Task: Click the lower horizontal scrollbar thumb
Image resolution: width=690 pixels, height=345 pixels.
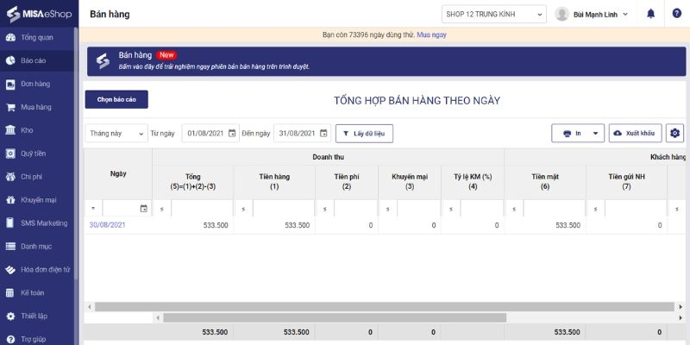Action: (335, 317)
